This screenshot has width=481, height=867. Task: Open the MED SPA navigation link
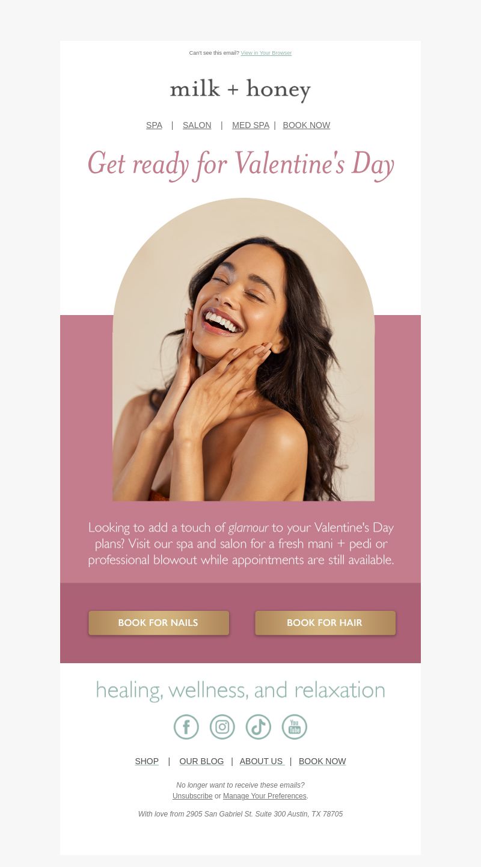tap(251, 125)
